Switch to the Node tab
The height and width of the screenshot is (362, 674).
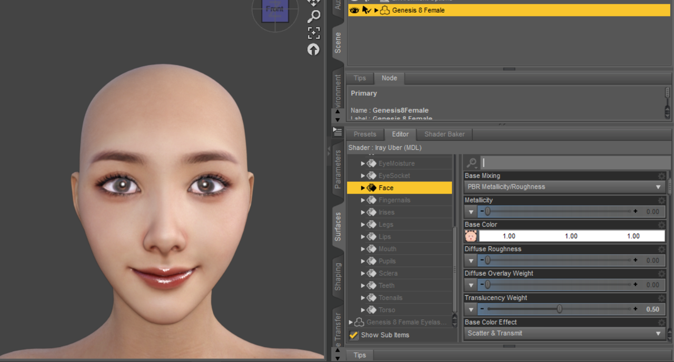389,78
